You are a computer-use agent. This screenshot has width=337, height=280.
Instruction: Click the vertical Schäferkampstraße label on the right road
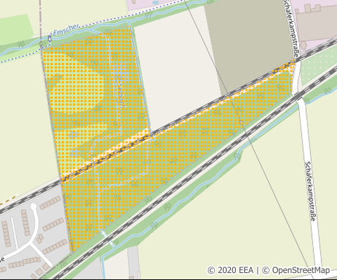coord(311,191)
